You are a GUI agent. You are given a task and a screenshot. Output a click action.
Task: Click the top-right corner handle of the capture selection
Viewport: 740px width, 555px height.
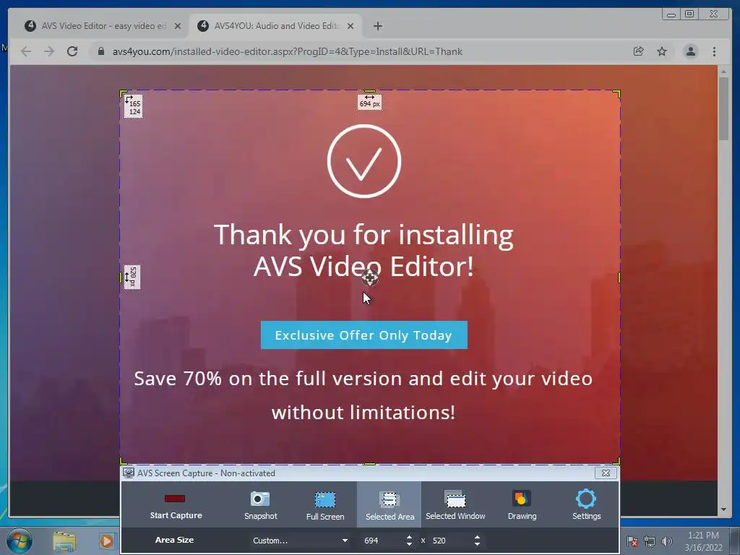(617, 93)
